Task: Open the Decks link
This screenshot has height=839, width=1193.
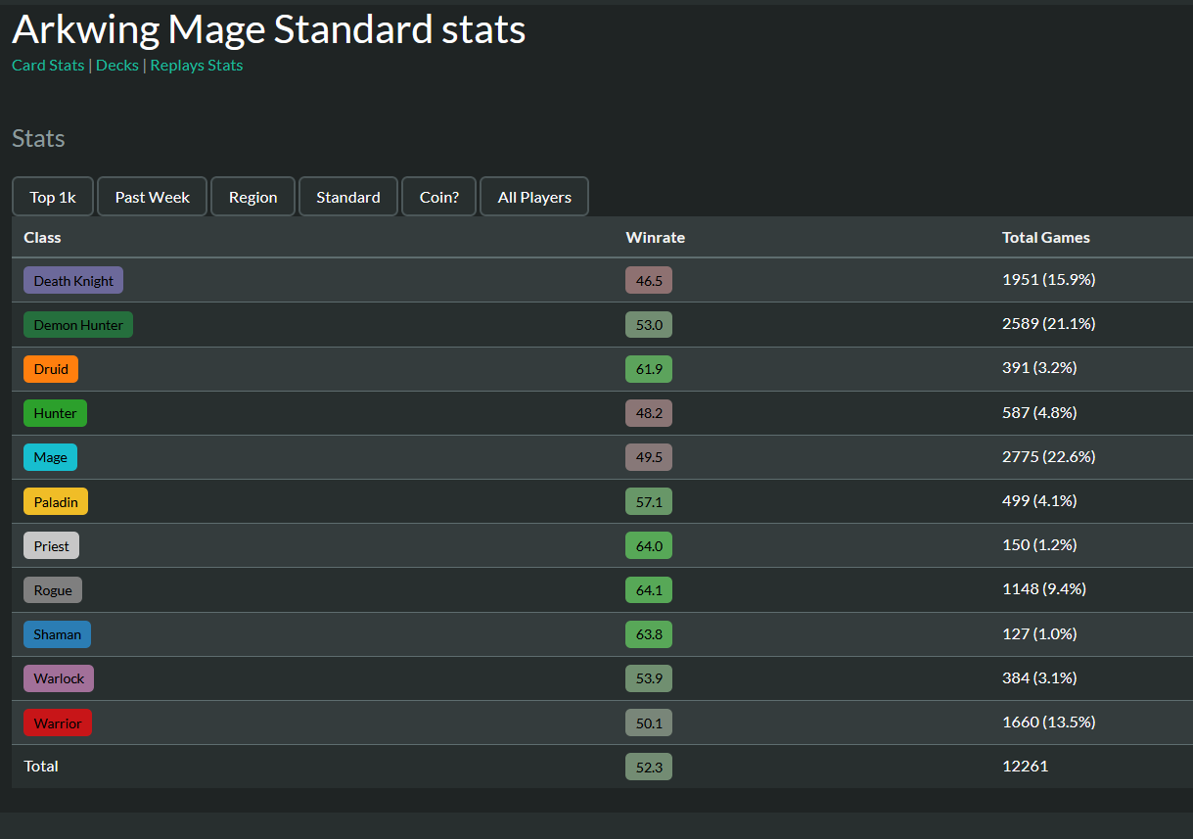Action: click(117, 66)
